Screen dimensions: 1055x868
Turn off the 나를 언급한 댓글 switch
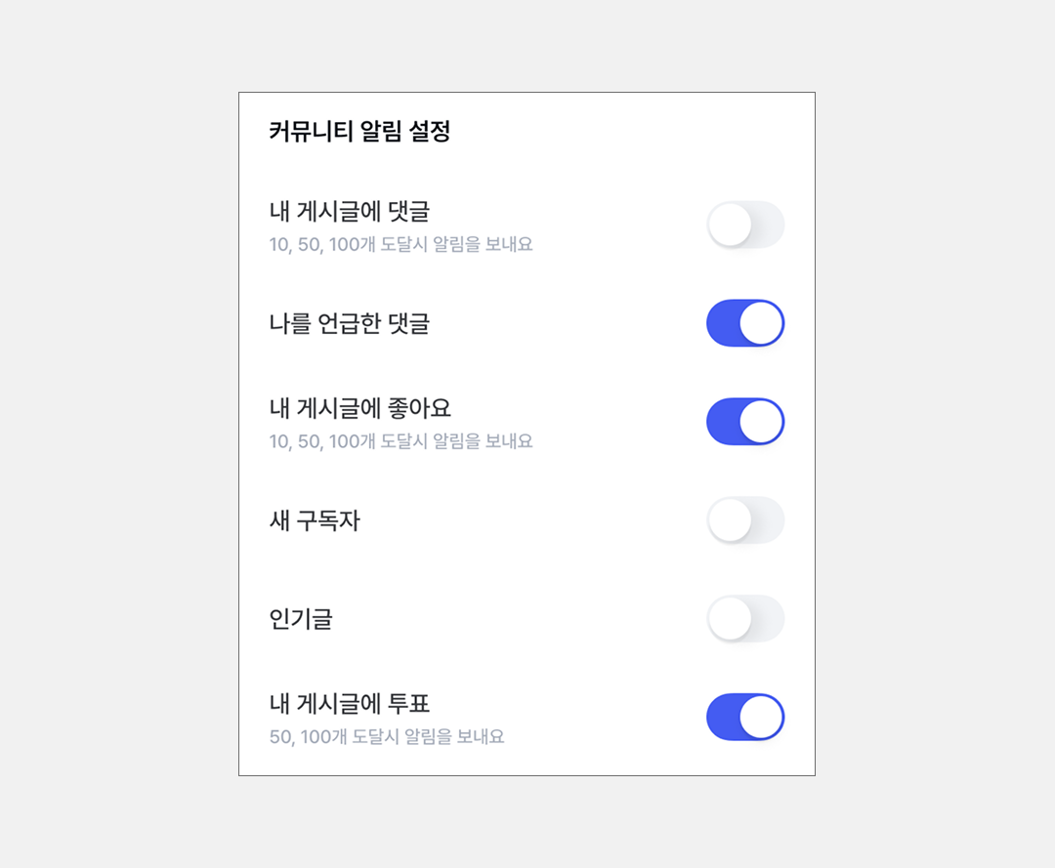[745, 324]
